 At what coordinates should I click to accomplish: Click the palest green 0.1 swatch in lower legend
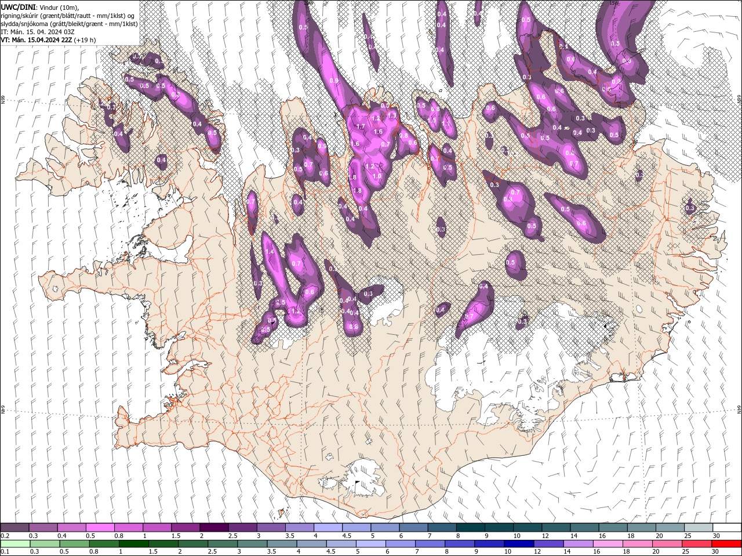[15, 544]
